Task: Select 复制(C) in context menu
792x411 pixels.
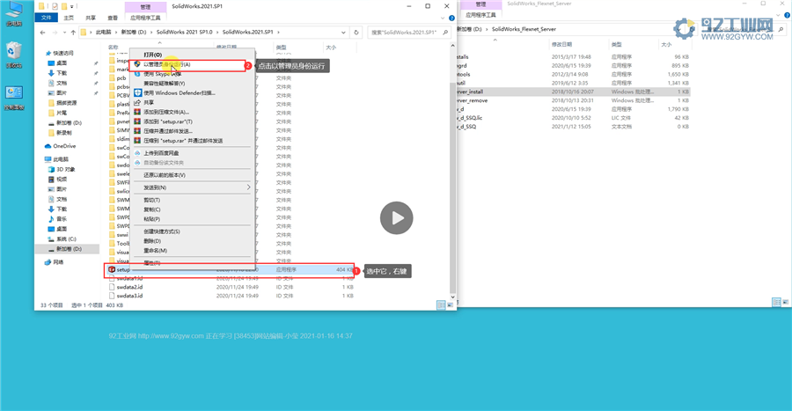Action: tap(151, 209)
